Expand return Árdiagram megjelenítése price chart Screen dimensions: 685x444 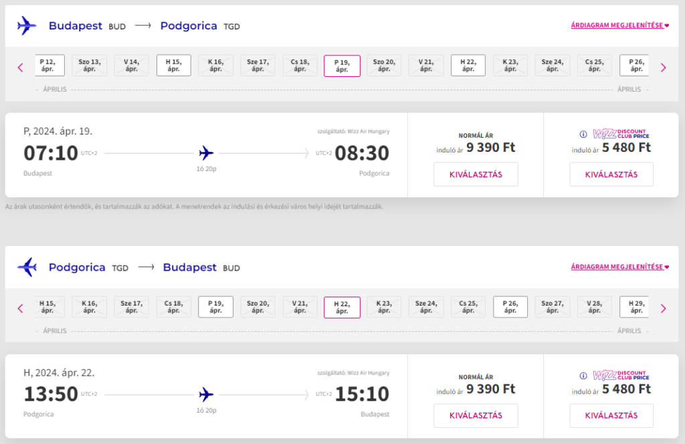[620, 267]
